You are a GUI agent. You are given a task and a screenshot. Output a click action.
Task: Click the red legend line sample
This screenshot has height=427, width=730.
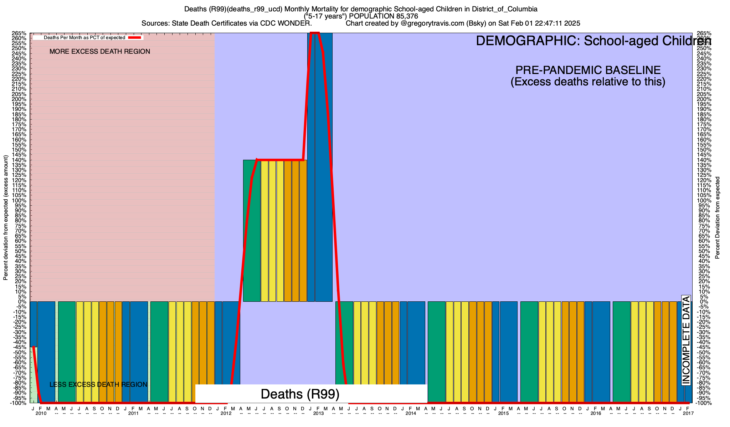click(x=135, y=37)
